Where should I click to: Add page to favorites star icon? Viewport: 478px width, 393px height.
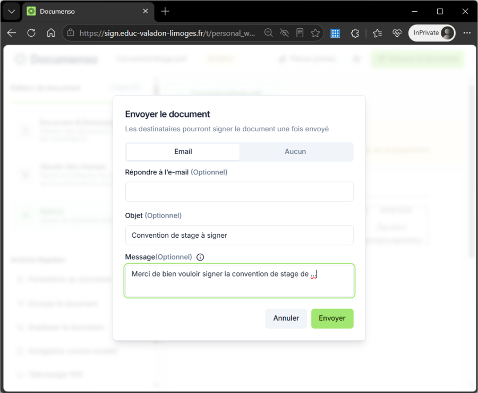point(315,32)
